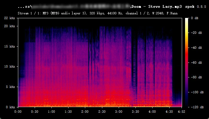Click the 0:30 time axis marker
The image size is (209, 119).
click(x=35, y=112)
